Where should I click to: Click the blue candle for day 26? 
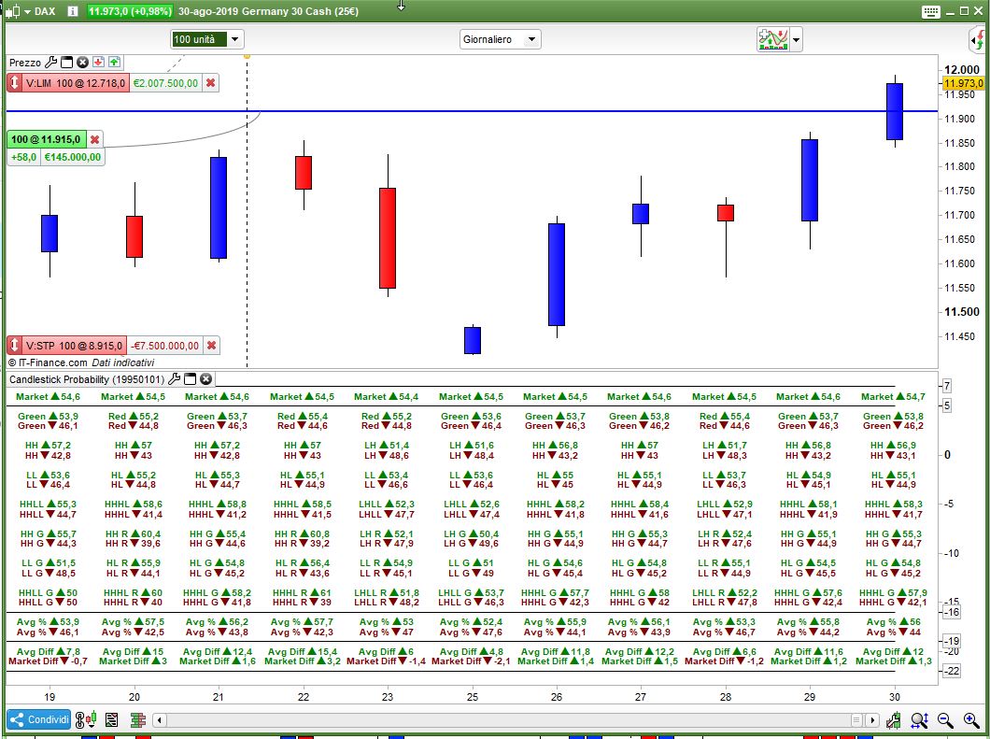tap(557, 275)
